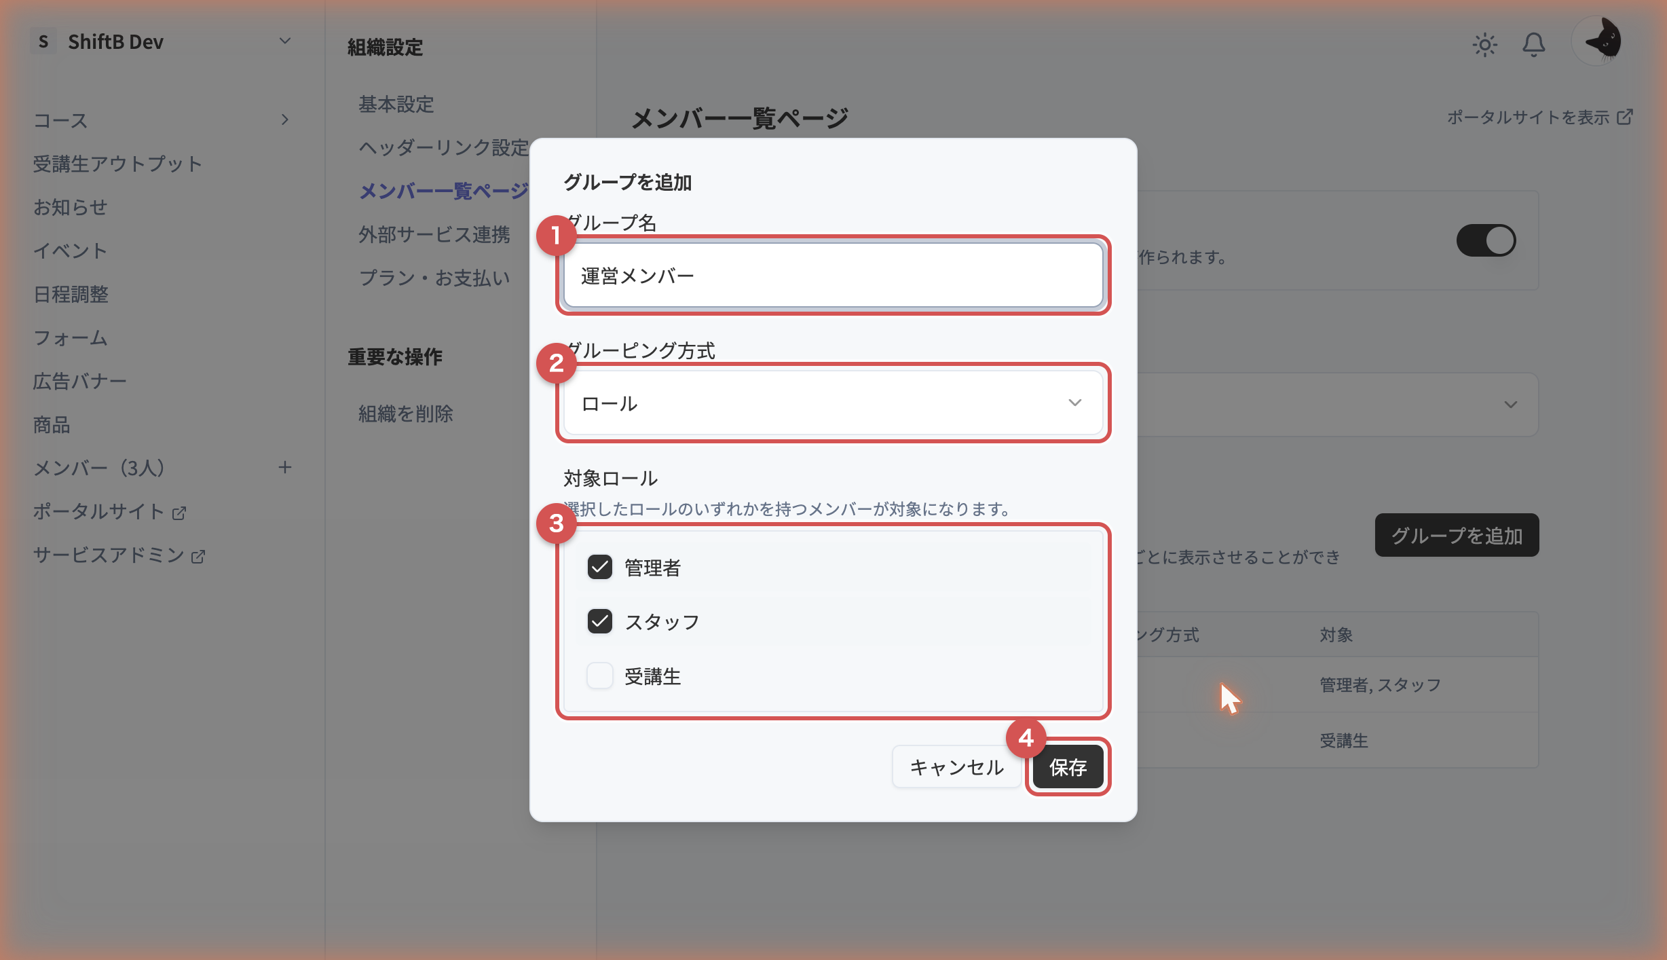Viewport: 1667px width, 960px height.
Task: Click the ポータルサイト external link icon
Action: tap(179, 513)
